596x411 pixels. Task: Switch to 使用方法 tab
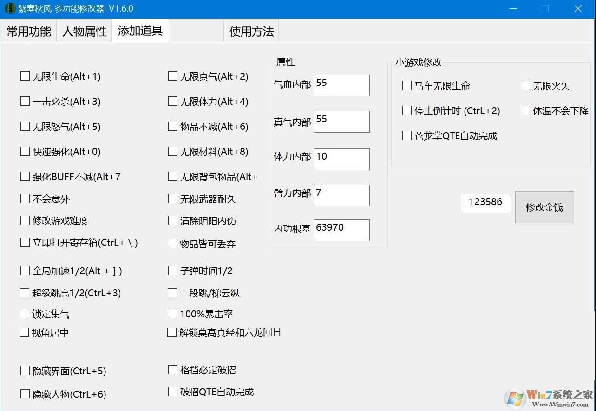[x=251, y=31]
